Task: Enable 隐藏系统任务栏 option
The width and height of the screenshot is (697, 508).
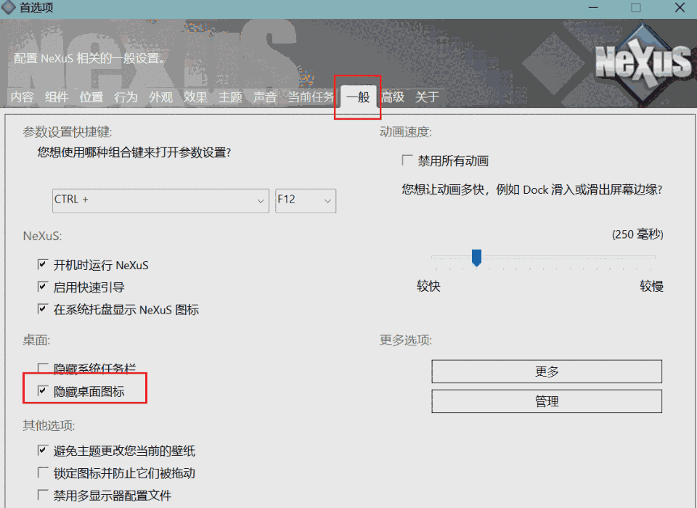Action: click(x=43, y=368)
